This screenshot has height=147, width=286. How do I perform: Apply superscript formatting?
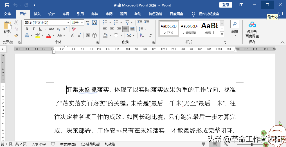65,29
